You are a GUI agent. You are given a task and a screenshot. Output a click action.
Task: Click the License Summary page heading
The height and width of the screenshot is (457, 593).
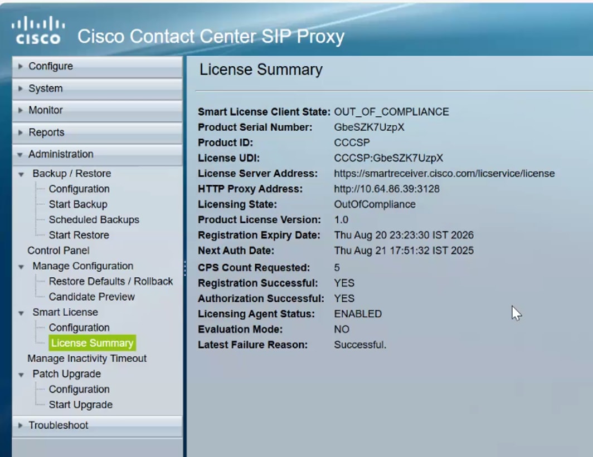tap(261, 70)
